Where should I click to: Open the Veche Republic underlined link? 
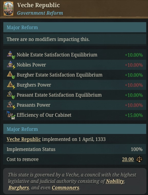[x=24, y=139]
